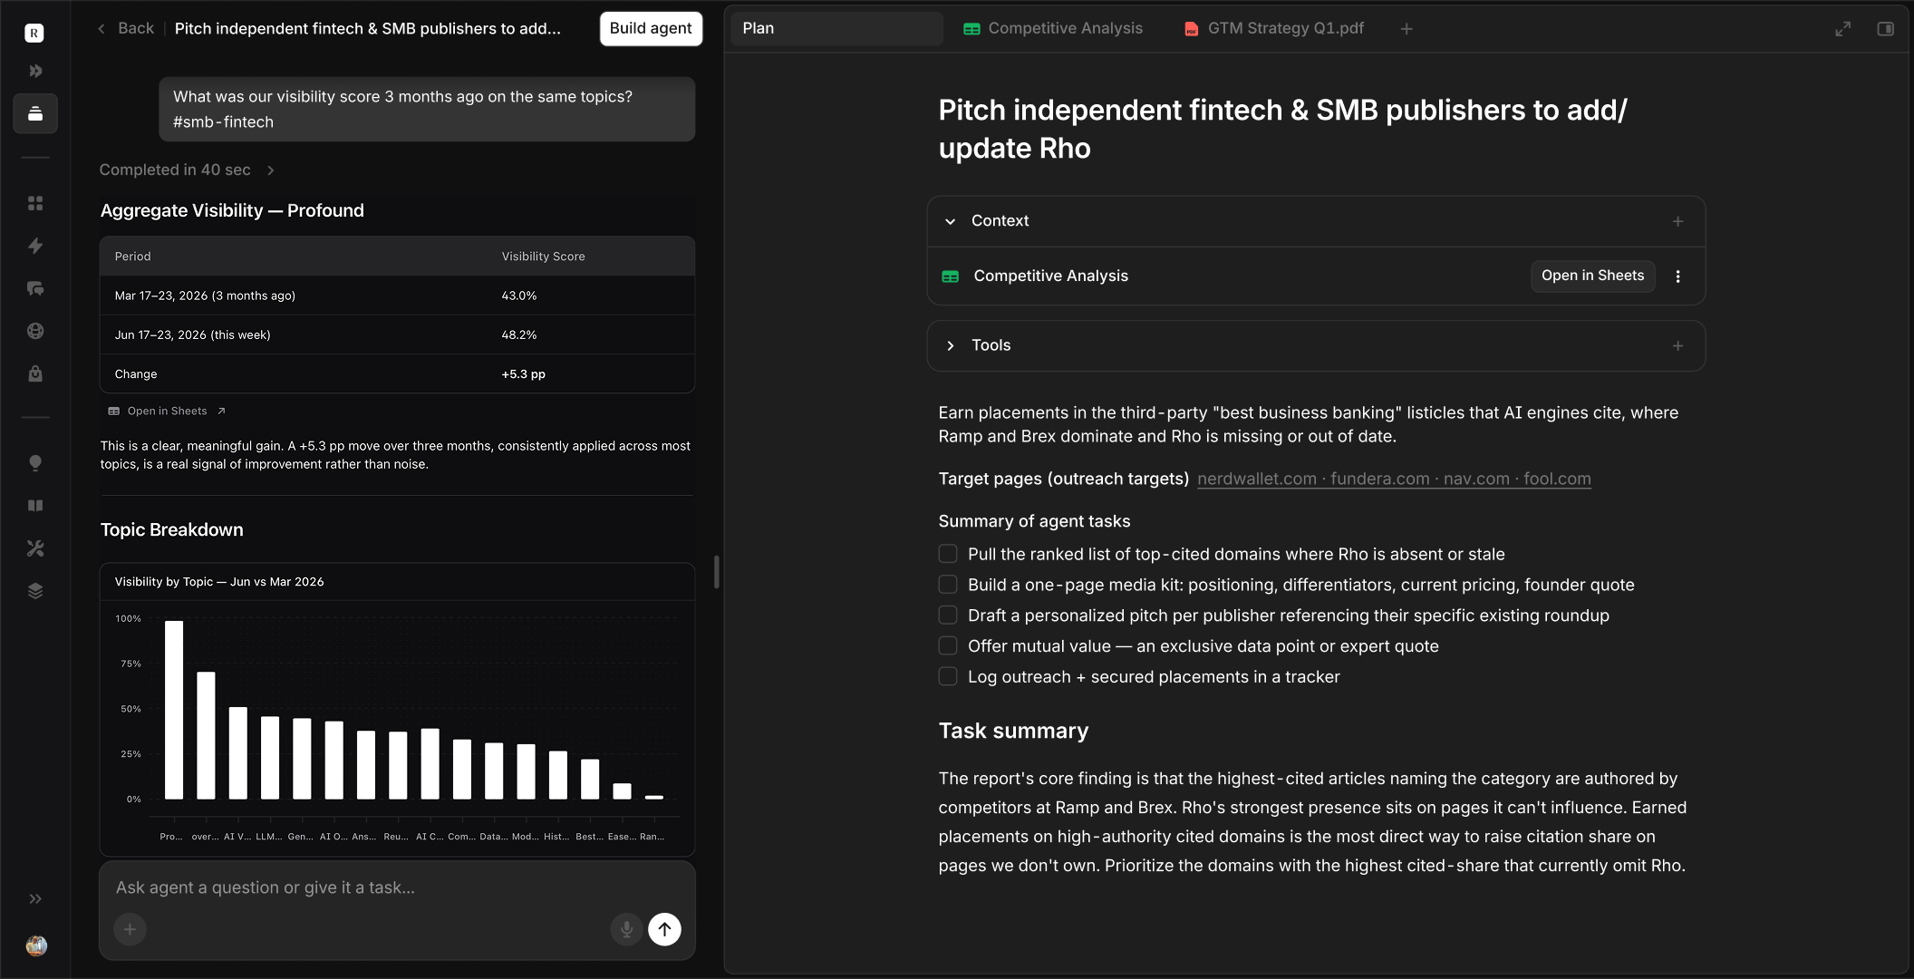The width and height of the screenshot is (1914, 979).
Task: Click the user avatar in the sidebar
Action: point(36,945)
